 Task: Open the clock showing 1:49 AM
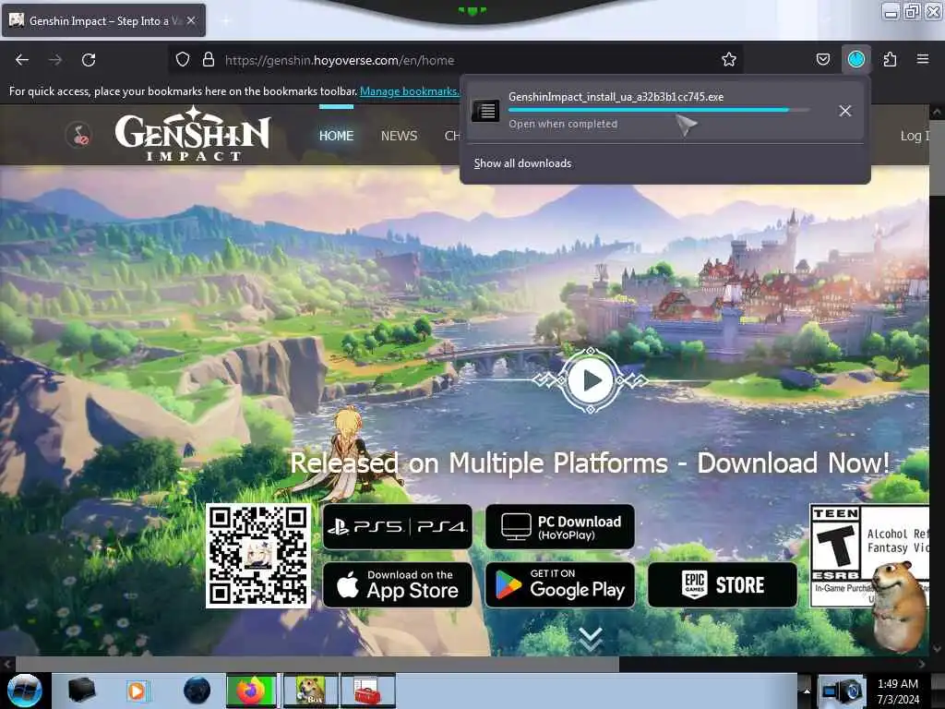(898, 691)
